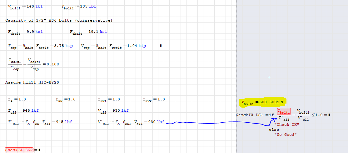Click the "No Good" string under else
Screen dimensions: 348x153
pos(285,135)
